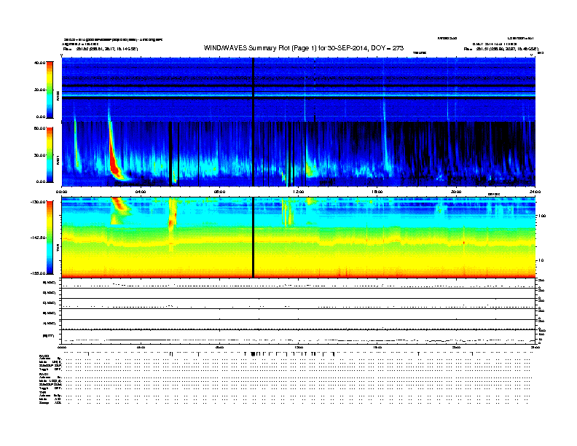The height and width of the screenshot is (446, 577).
Task: Click the bright cyan horizontal band in RAD2
Action: point(299,95)
